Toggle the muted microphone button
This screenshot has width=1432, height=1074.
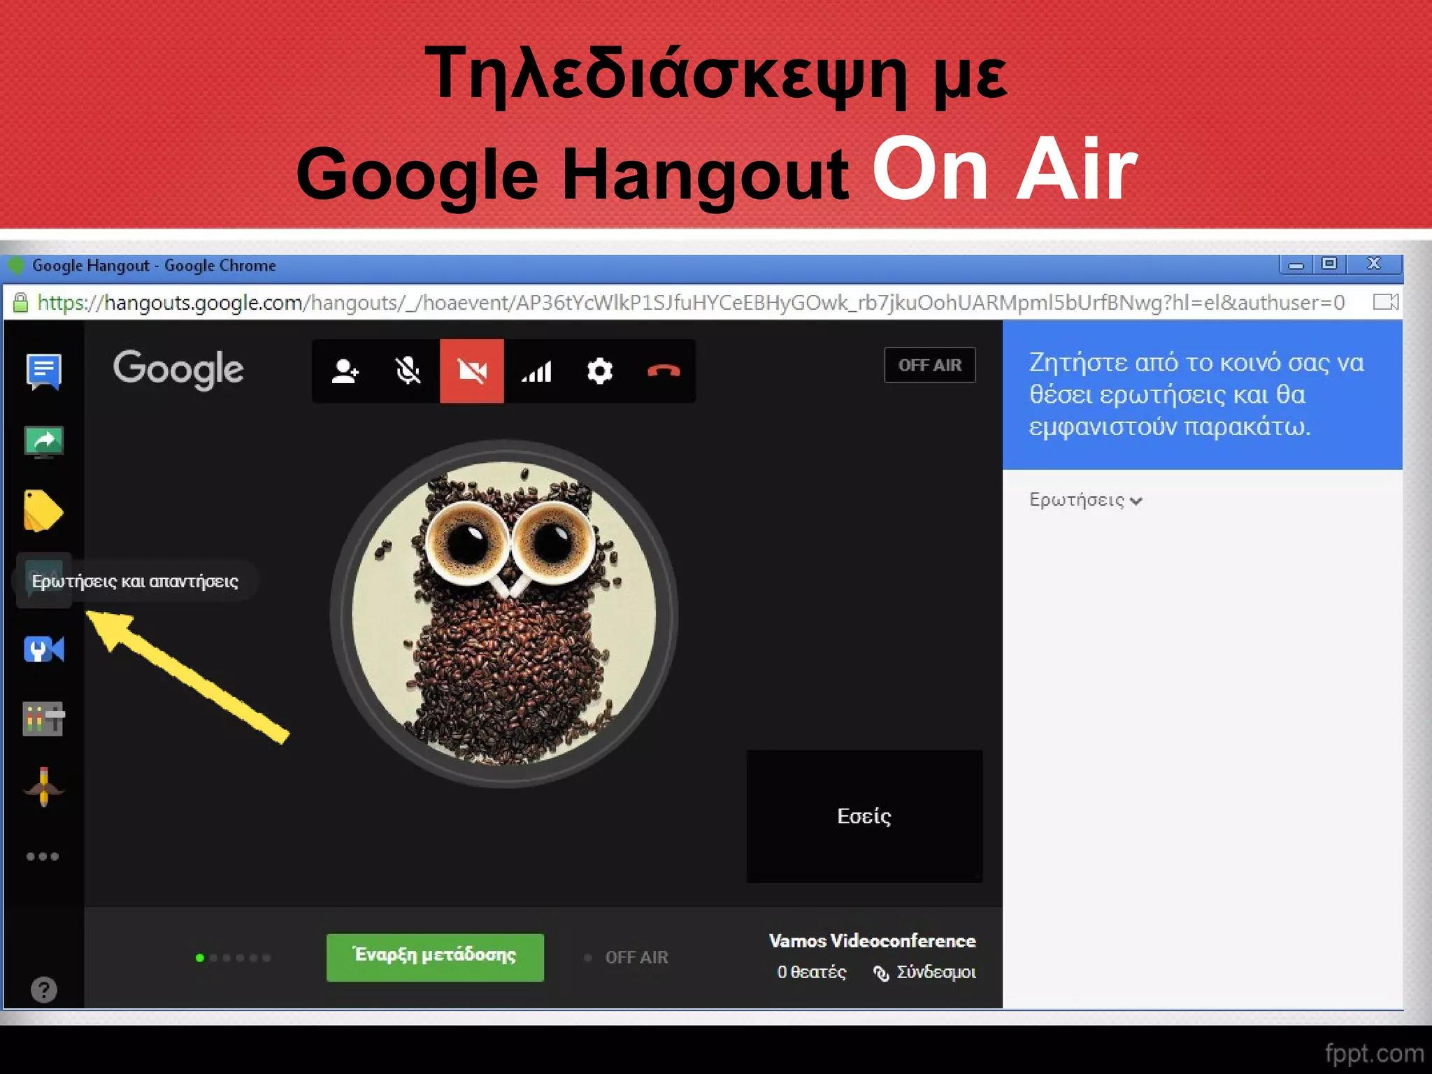(x=408, y=371)
